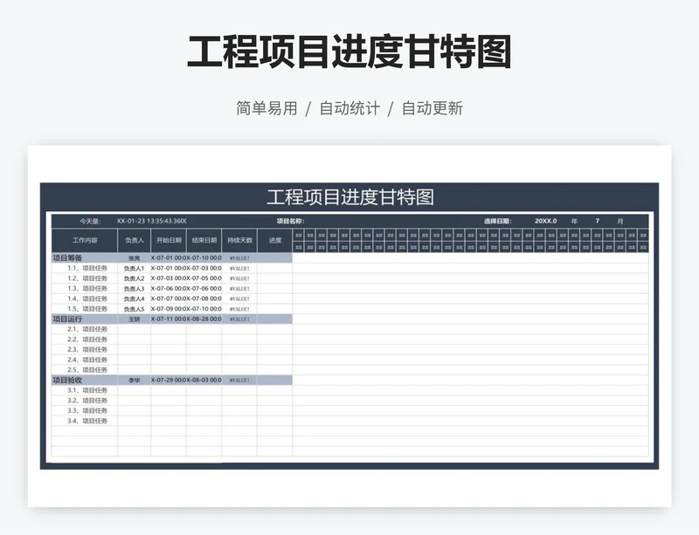Click the 自动统计 tagline text

click(349, 108)
